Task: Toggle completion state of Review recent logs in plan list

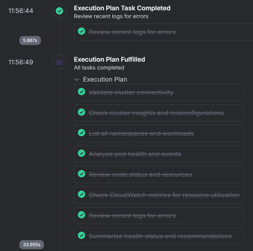Action: click(x=82, y=215)
